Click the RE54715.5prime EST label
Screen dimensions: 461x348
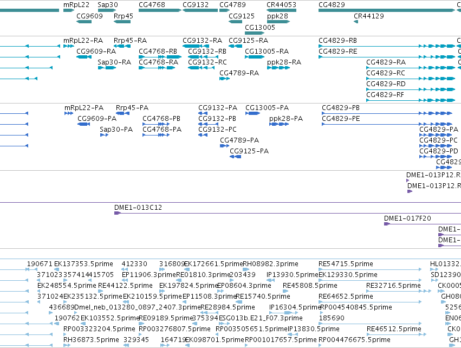tap(346, 264)
